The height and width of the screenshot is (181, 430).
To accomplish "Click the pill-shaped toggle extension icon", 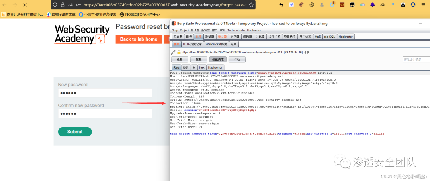I will pos(362,5).
